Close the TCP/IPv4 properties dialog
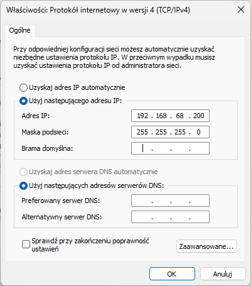 [x=241, y=9]
